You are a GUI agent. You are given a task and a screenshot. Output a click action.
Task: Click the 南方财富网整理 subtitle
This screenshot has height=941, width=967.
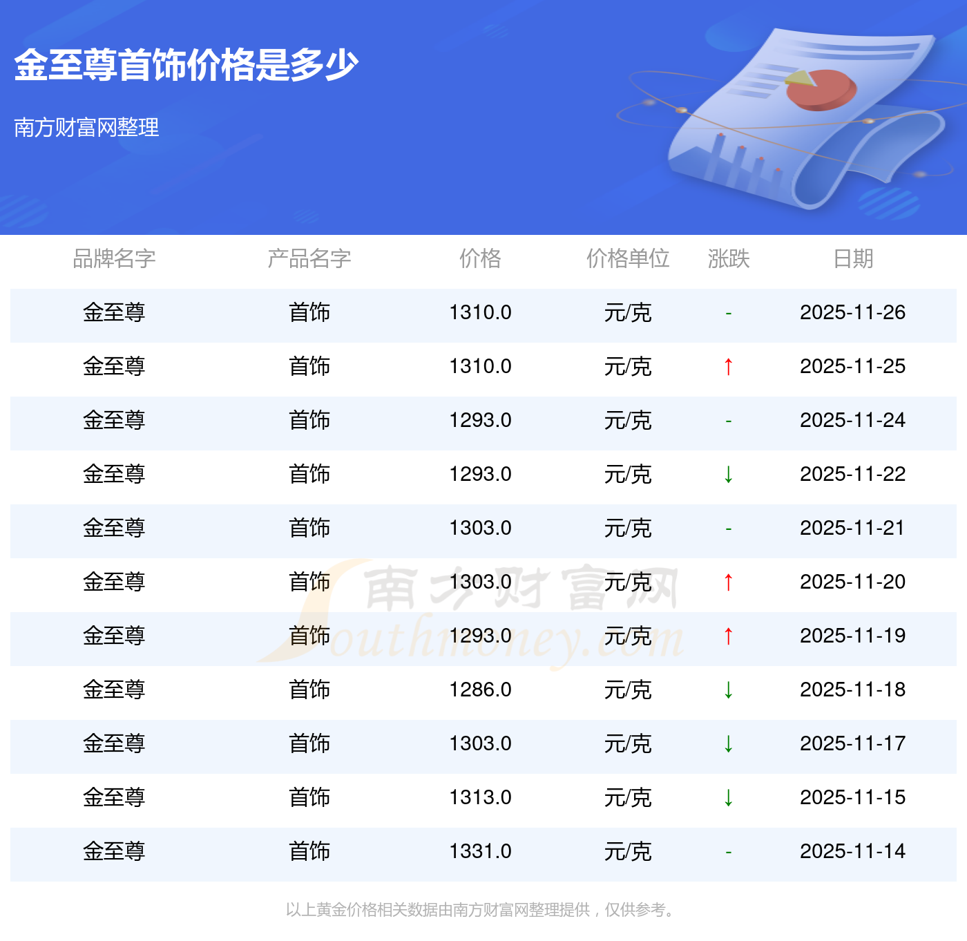pyautogui.click(x=86, y=127)
